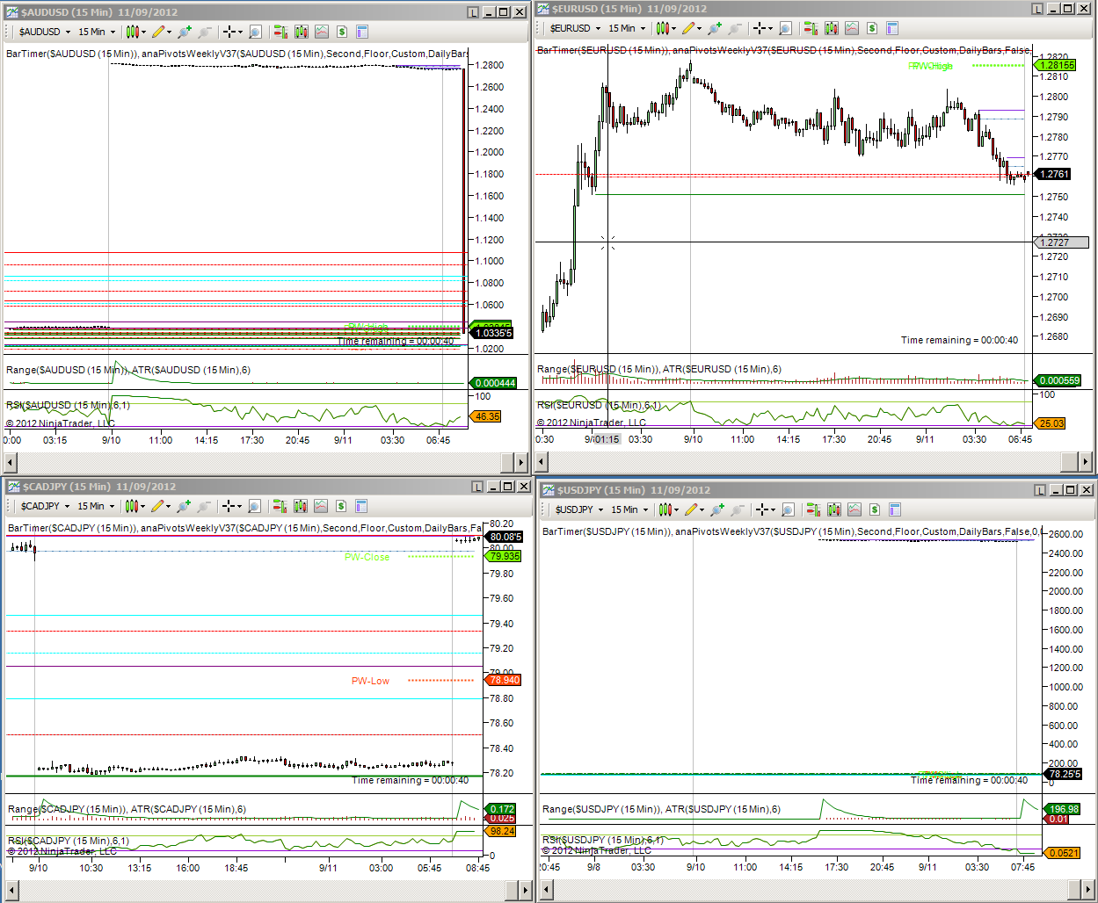The height and width of the screenshot is (903, 1098).
Task: Open the 15 Min interval dropdown in USDJPY window
Action: click(x=630, y=509)
